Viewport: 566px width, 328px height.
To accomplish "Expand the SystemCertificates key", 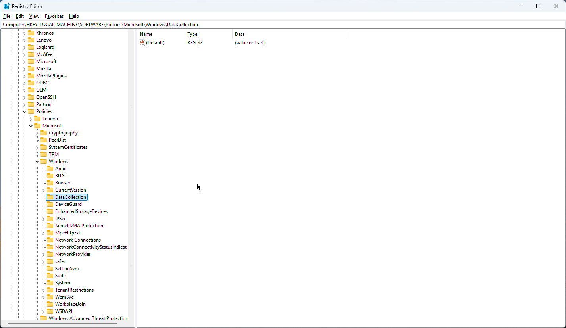I will (x=37, y=147).
